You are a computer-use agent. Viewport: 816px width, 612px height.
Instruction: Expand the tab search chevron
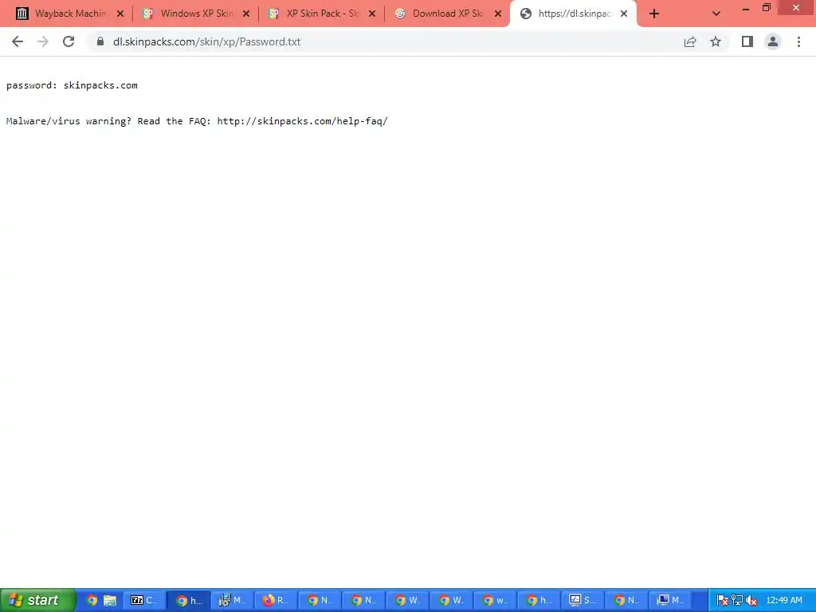click(716, 14)
